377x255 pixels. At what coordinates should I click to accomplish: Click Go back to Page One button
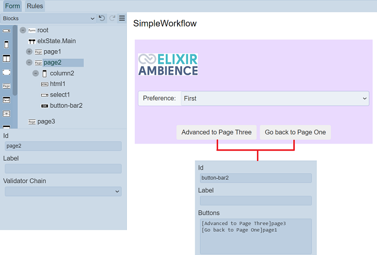click(x=295, y=132)
